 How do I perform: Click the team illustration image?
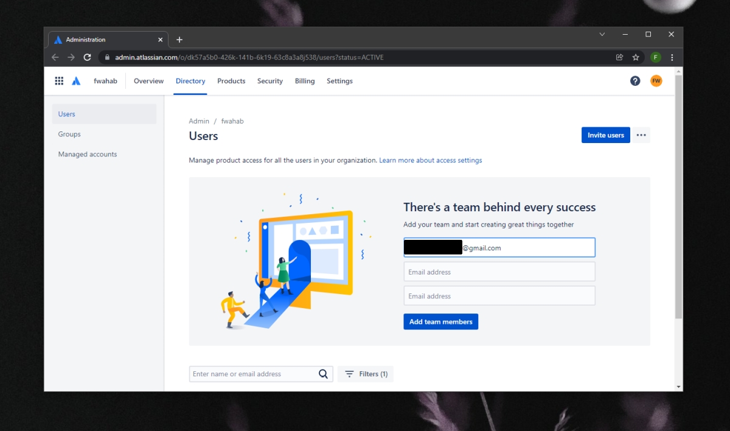(x=296, y=261)
